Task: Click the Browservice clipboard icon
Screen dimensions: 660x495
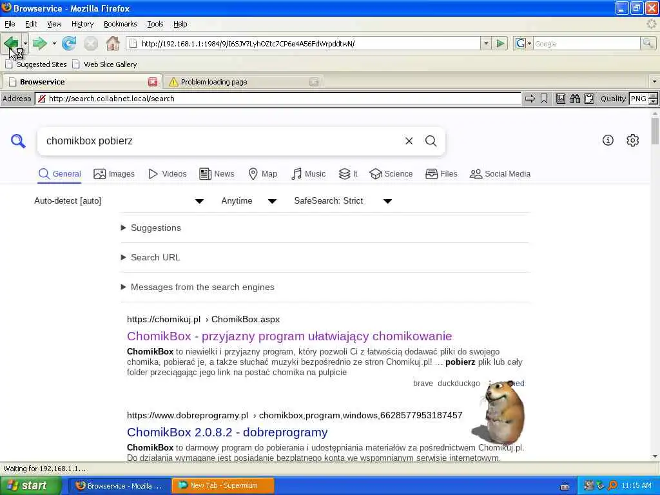Action: [589, 99]
